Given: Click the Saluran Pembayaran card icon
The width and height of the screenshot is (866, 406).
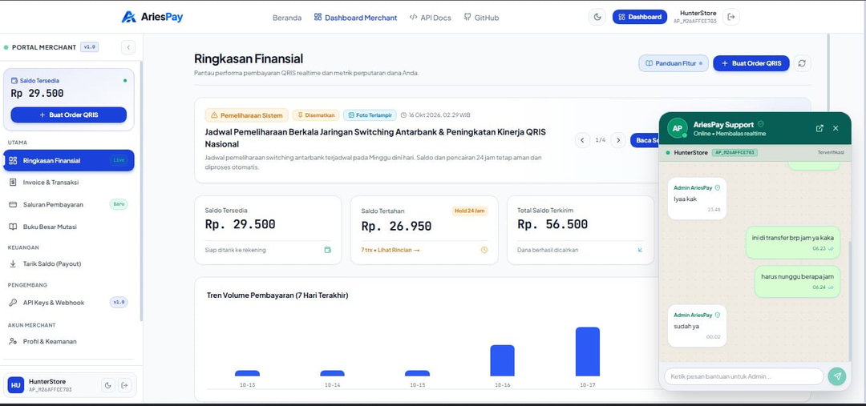Looking at the screenshot, I should point(13,205).
